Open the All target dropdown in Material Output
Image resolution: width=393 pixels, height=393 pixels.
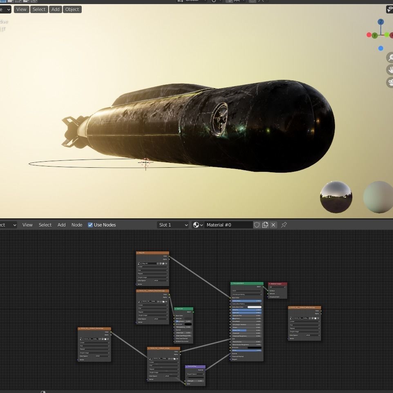click(x=277, y=287)
